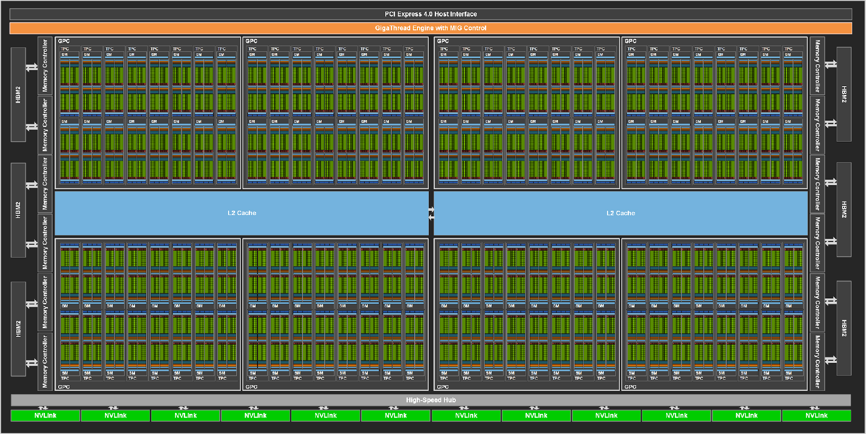
Task: Click the rightmost green NVLink block
Action: click(x=817, y=416)
